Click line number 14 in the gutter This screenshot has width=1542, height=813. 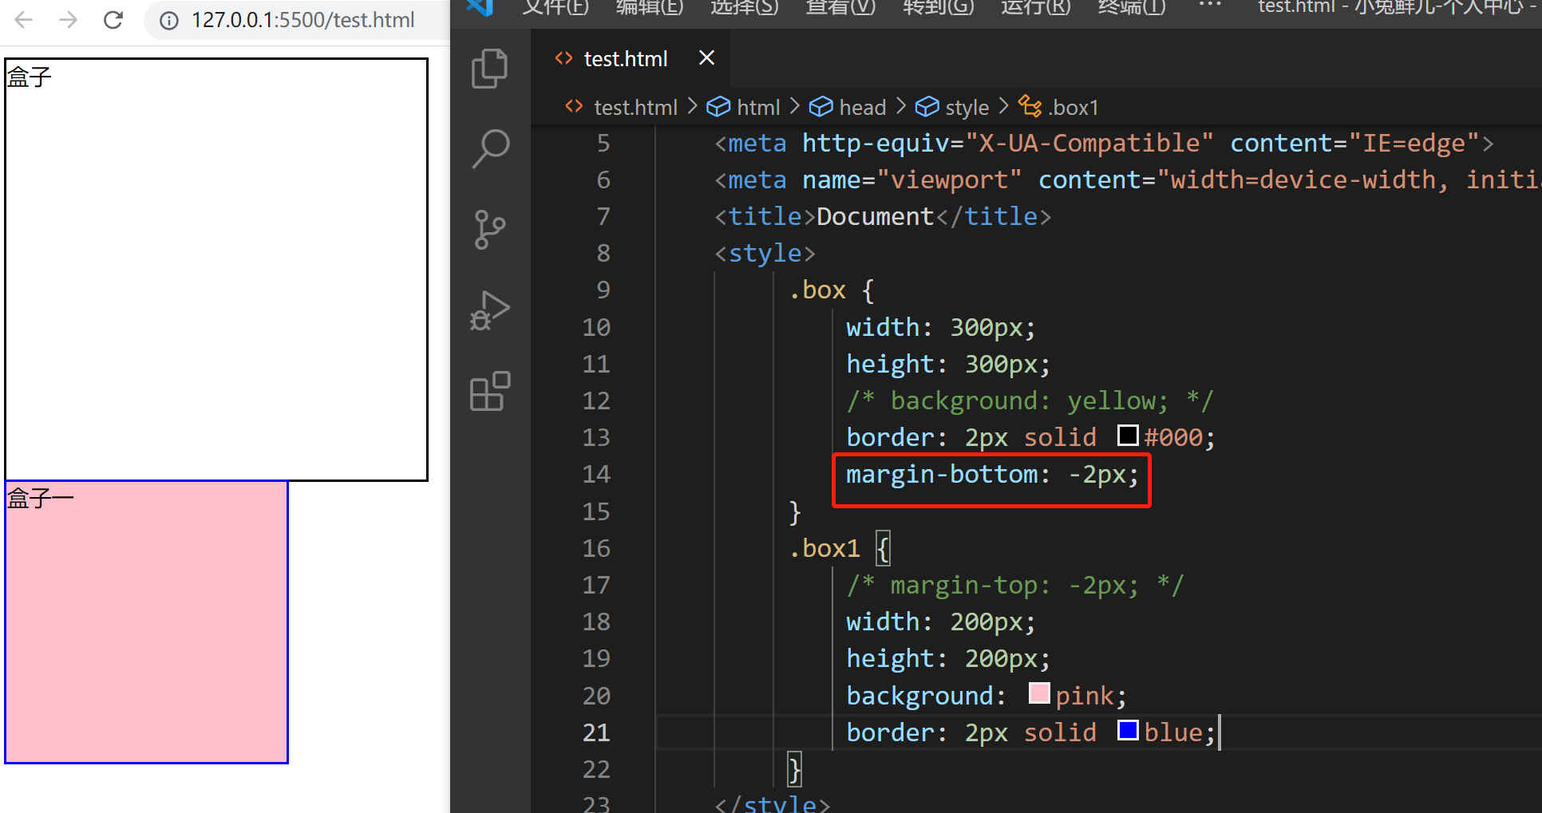coord(596,474)
